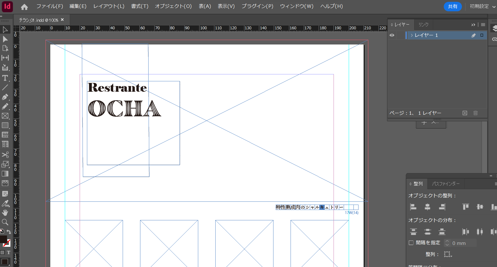Click the delete layer trash icon
The height and width of the screenshot is (267, 497).
click(x=476, y=113)
